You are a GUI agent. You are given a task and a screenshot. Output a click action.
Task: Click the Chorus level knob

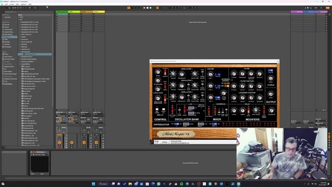point(271,78)
